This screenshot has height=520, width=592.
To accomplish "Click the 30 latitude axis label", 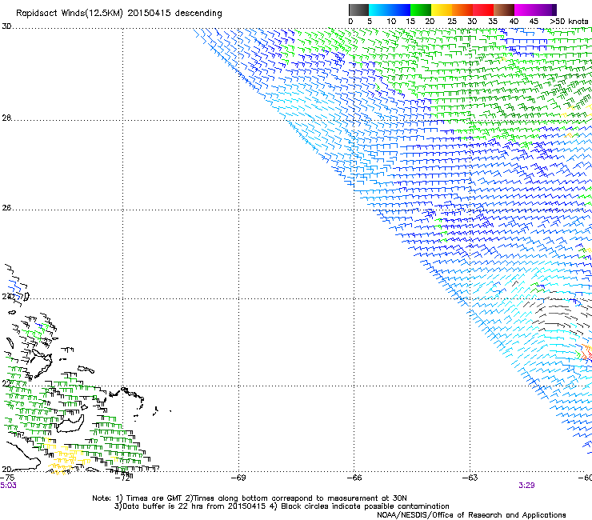I will point(6,26).
